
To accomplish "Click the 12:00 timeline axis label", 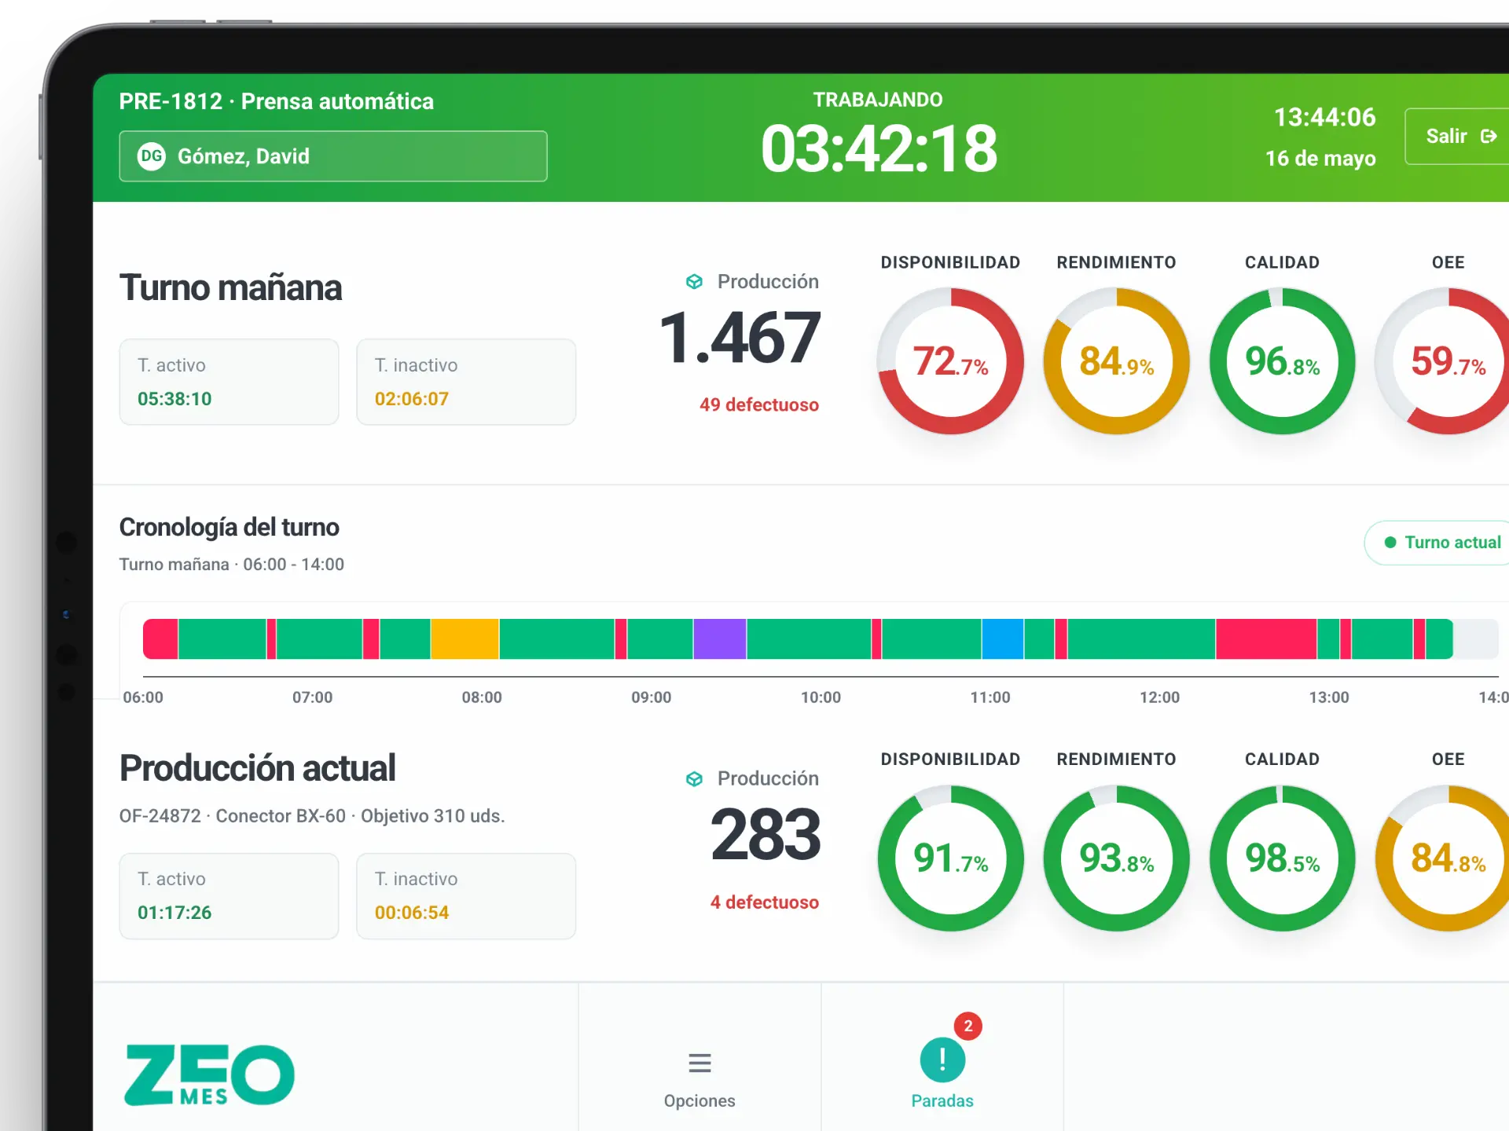I will click(1159, 697).
